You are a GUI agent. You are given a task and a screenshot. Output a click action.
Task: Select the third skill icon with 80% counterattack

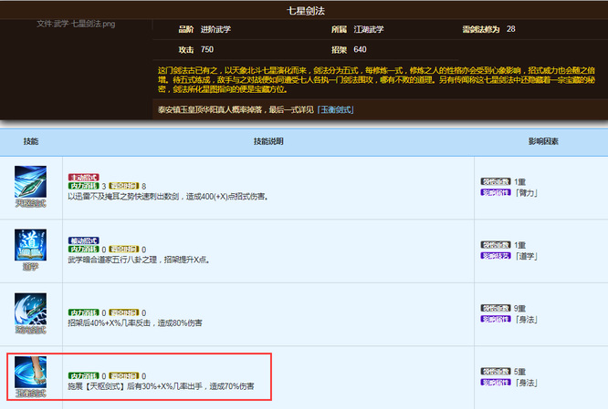click(32, 309)
